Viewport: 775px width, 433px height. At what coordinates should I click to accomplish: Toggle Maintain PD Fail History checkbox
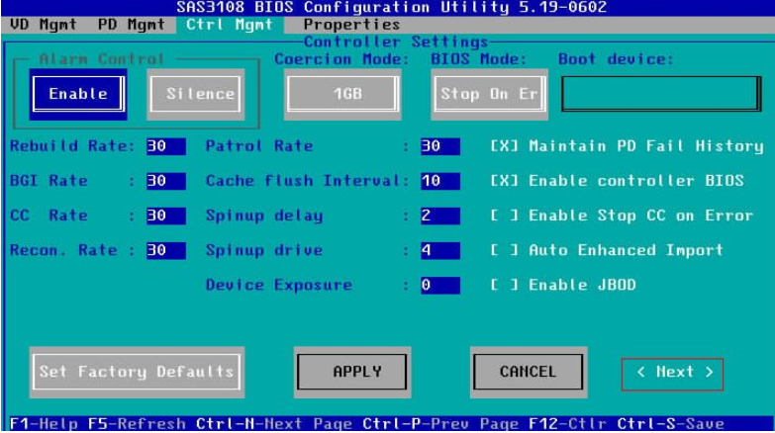[504, 146]
